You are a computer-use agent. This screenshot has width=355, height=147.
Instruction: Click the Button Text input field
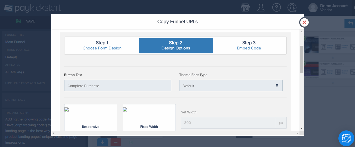[118, 86]
